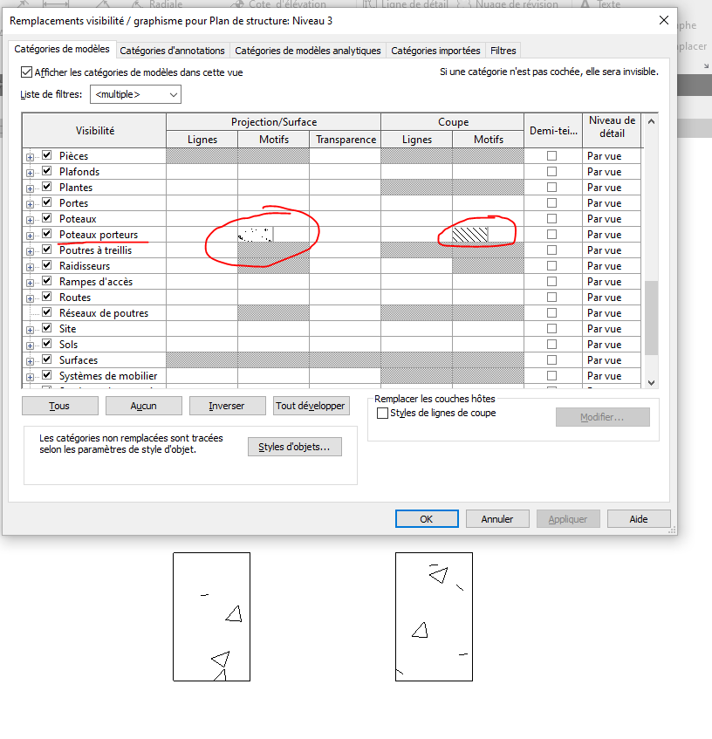Expand the Sols category tree node
The height and width of the screenshot is (739, 712).
tap(31, 345)
